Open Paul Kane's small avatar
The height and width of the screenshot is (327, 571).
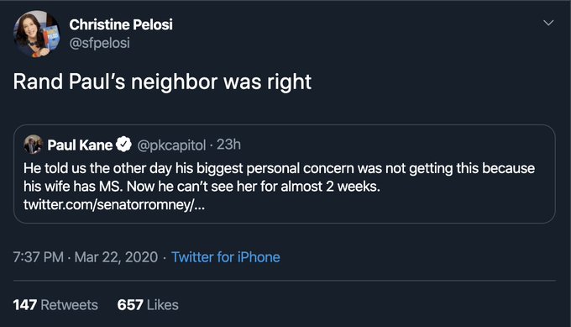[x=33, y=145]
